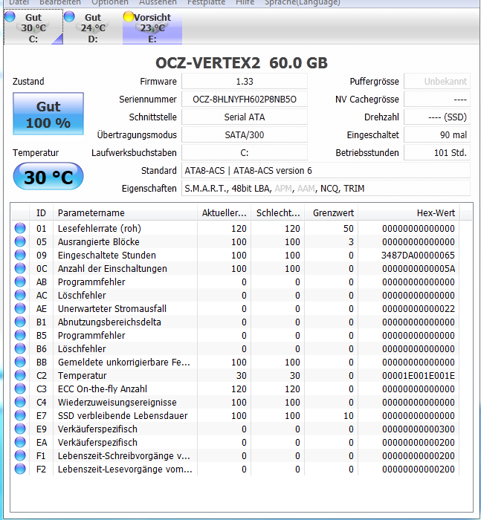Click status orb of Anzahl der Einschaltungen row
Image resolution: width=481 pixels, height=520 pixels.
point(20,268)
